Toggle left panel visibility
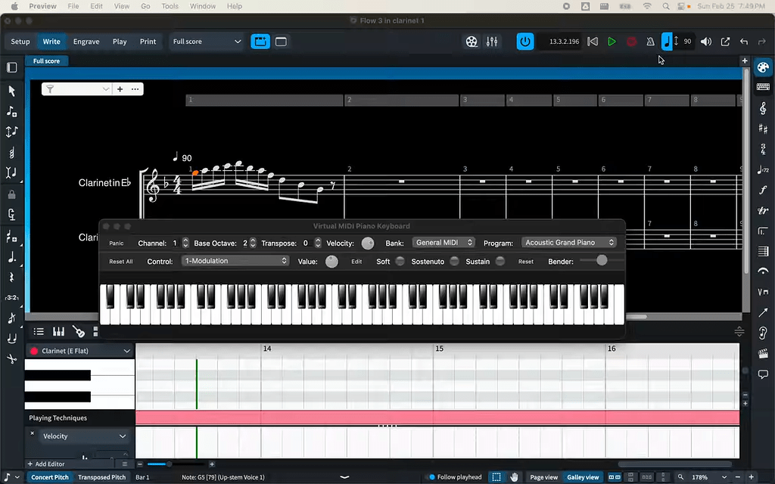Screen dimensions: 775x484 (x=12, y=67)
